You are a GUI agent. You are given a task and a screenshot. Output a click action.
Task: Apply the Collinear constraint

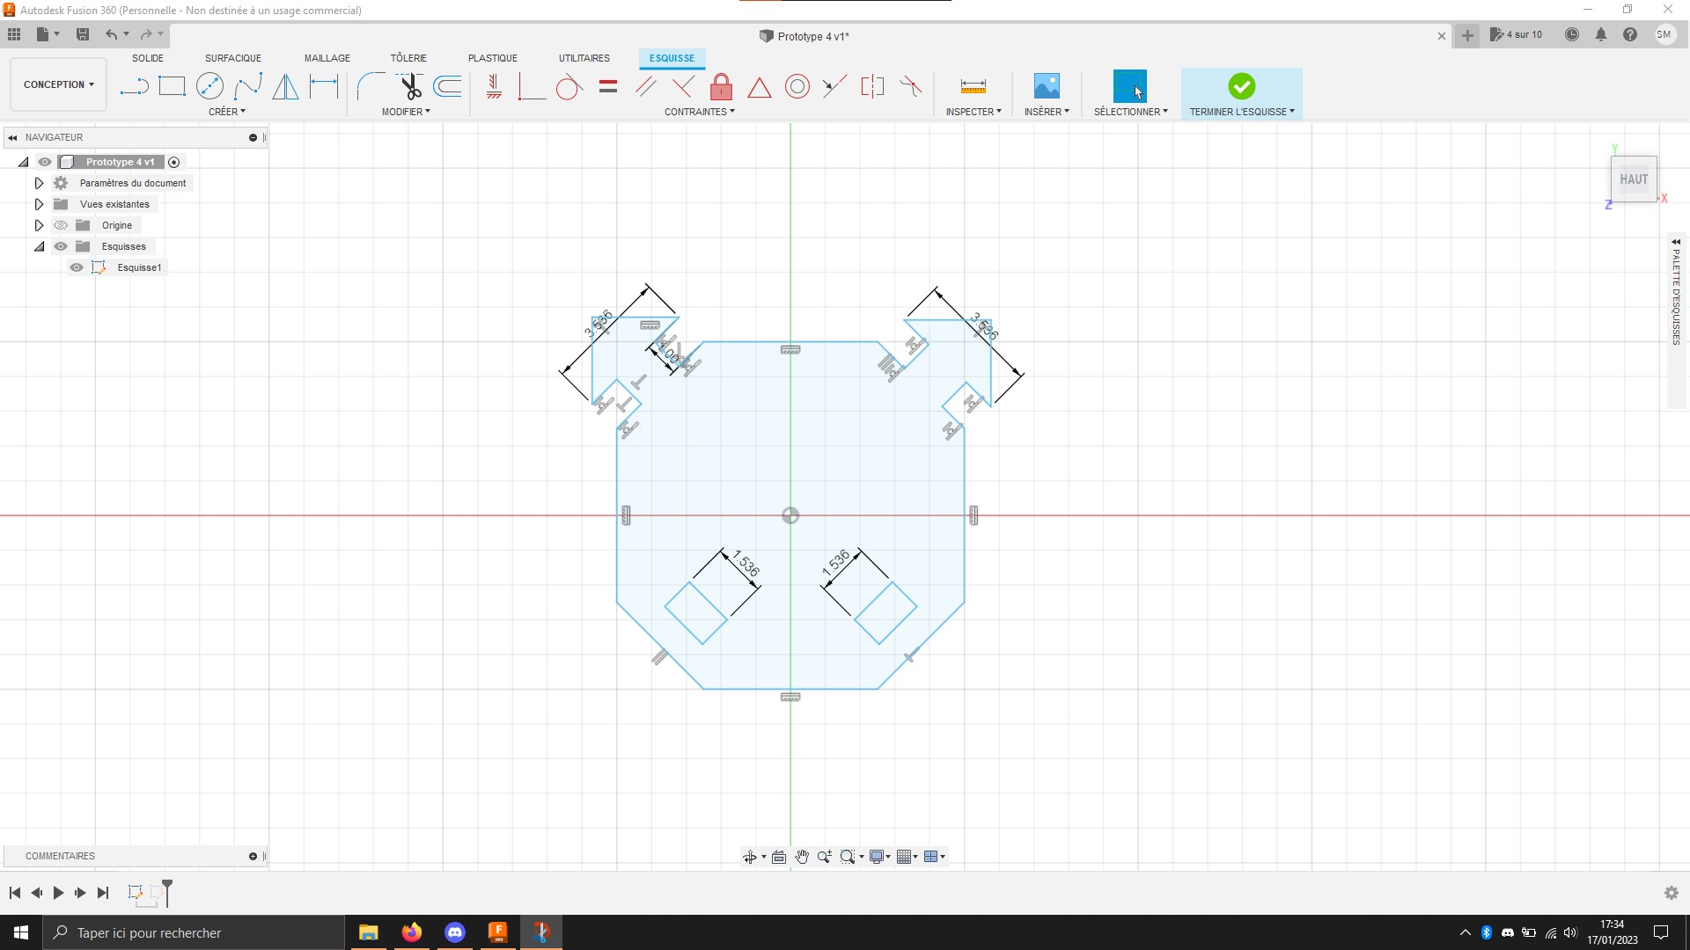click(834, 86)
